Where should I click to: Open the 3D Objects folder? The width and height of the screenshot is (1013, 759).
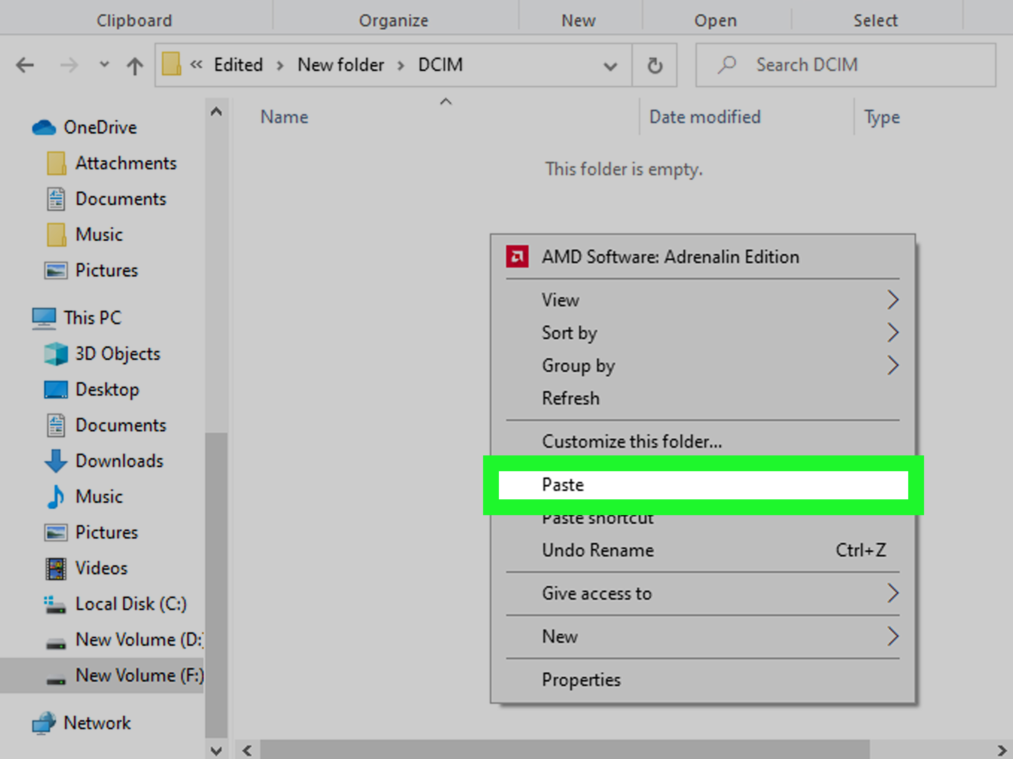pyautogui.click(x=117, y=354)
